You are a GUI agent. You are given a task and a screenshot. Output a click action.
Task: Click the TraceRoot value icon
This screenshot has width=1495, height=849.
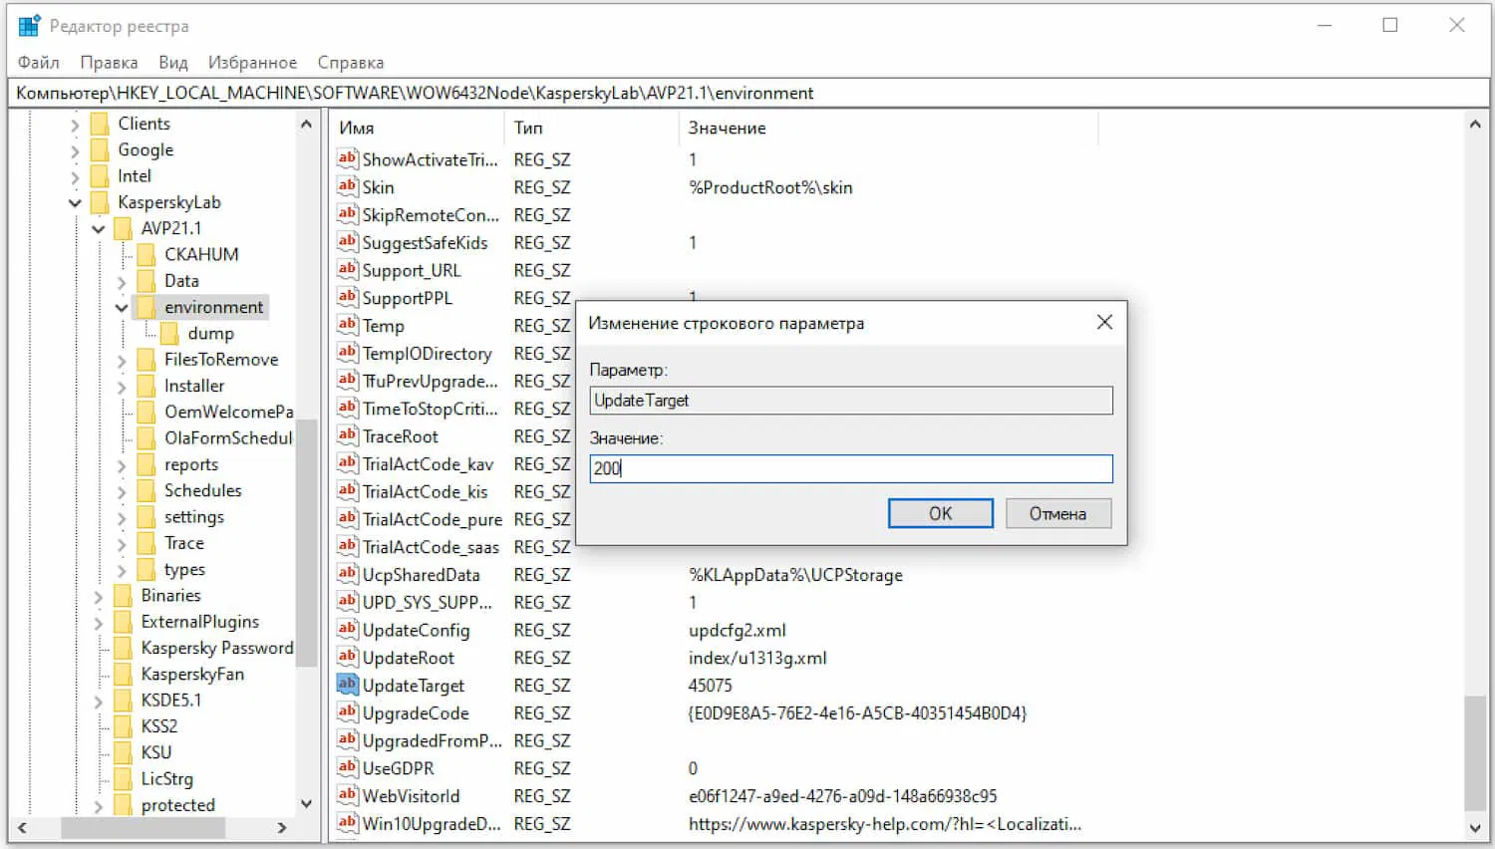347,435
